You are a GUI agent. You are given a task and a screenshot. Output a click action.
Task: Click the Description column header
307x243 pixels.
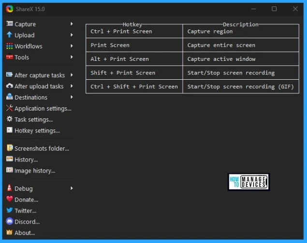coord(241,25)
